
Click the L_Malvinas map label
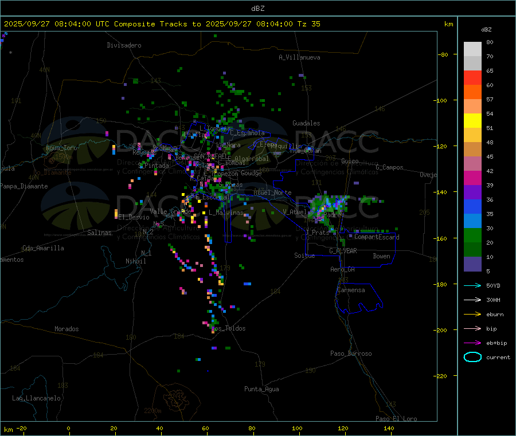(x=226, y=213)
